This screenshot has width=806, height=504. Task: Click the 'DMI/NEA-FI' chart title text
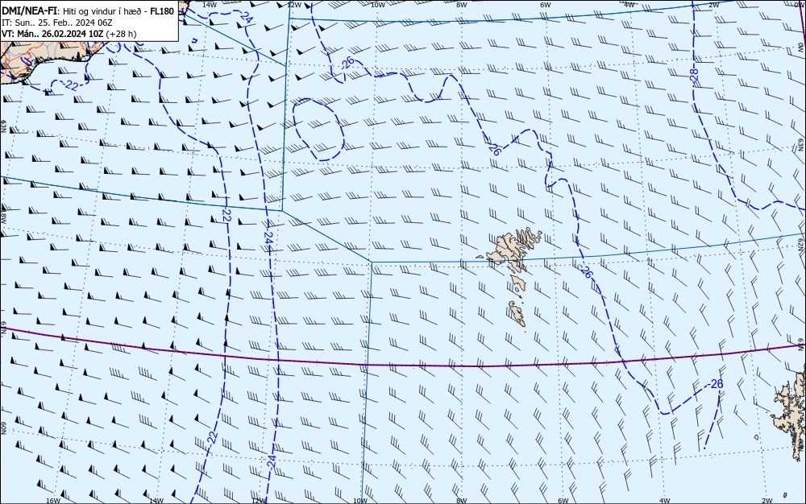[x=28, y=10]
